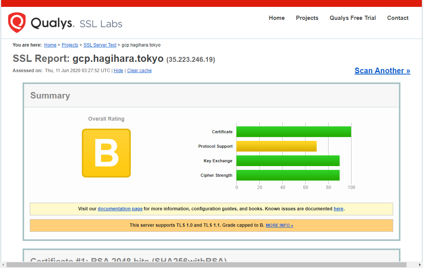This screenshot has width=423, height=268.
Task: Follow the Home breadcrumb link
Action: click(50, 45)
